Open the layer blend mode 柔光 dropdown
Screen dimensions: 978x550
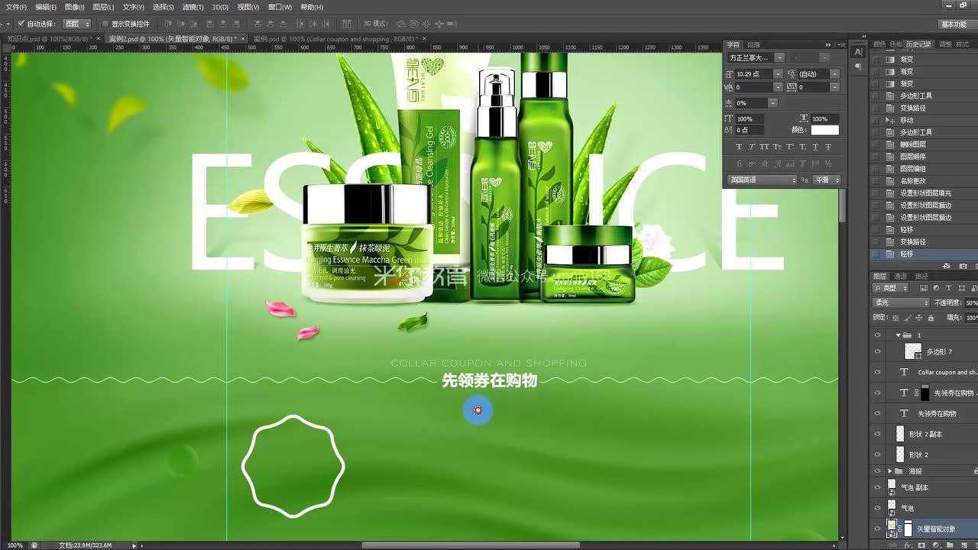coord(901,303)
